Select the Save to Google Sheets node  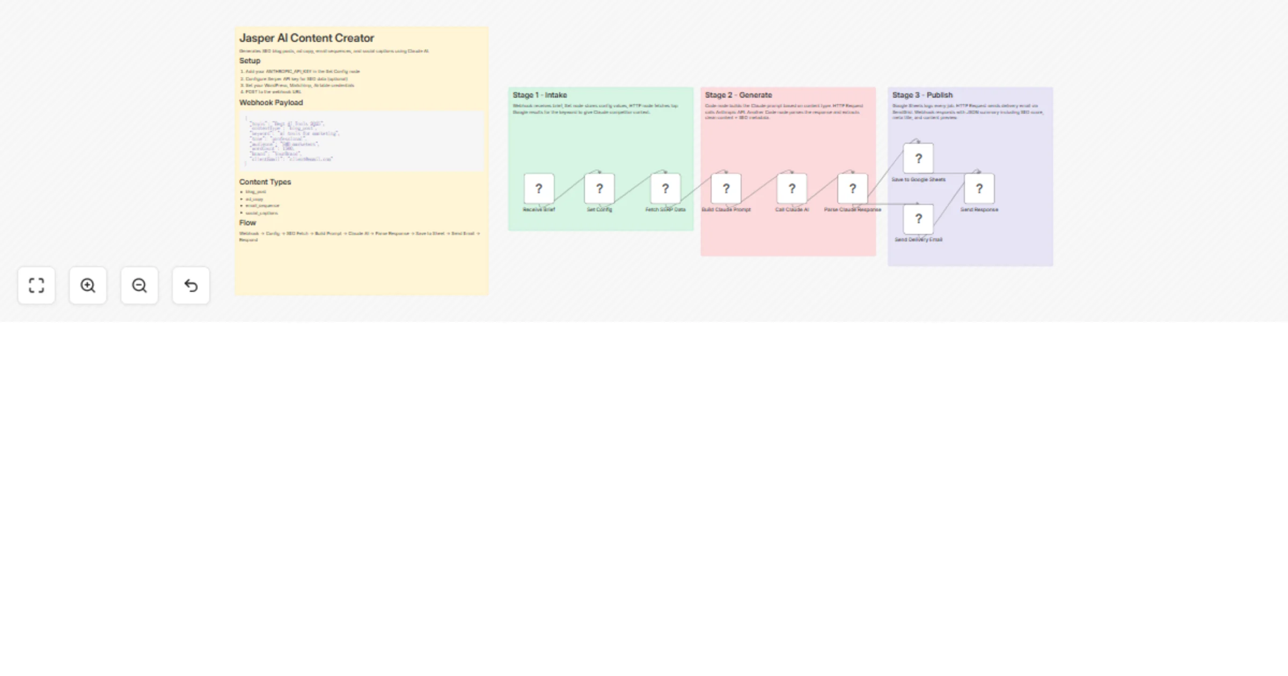[918, 158]
